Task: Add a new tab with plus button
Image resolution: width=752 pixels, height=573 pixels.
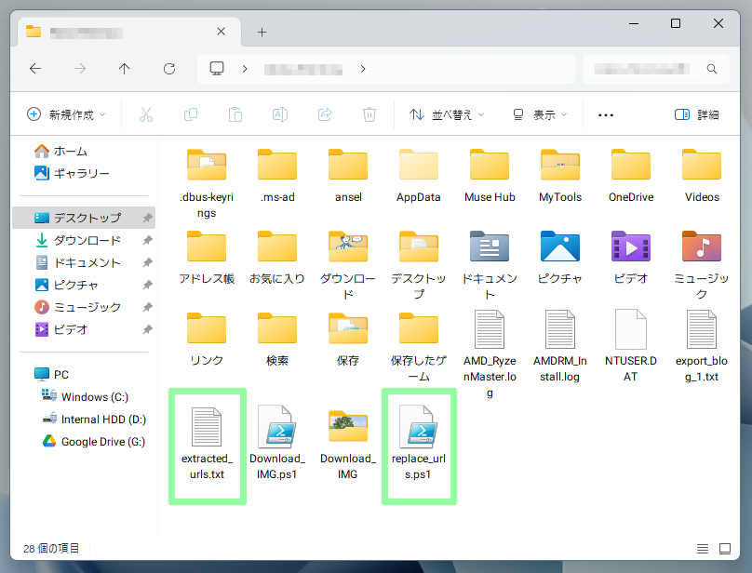Action: click(x=262, y=32)
